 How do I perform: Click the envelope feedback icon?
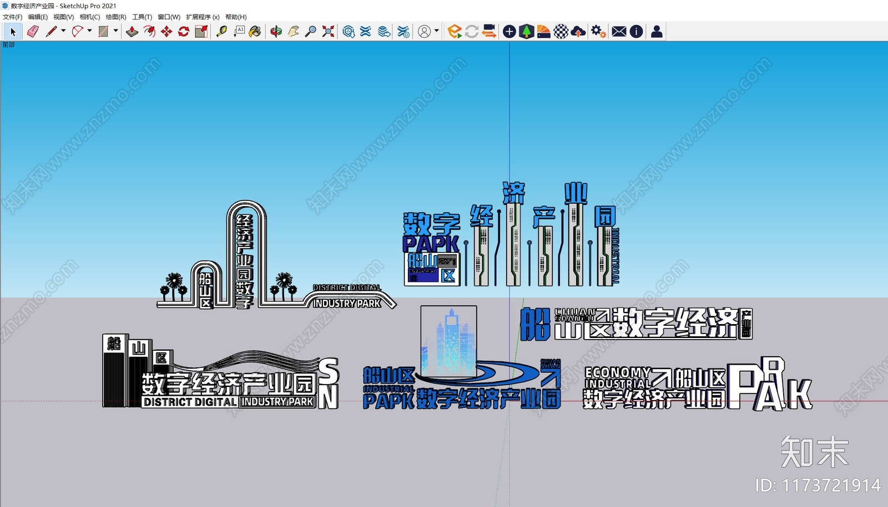(619, 32)
